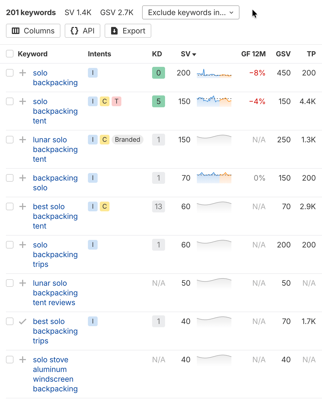This screenshot has height=400, width=322.
Task: Click the Columns layout icon
Action: click(x=16, y=31)
